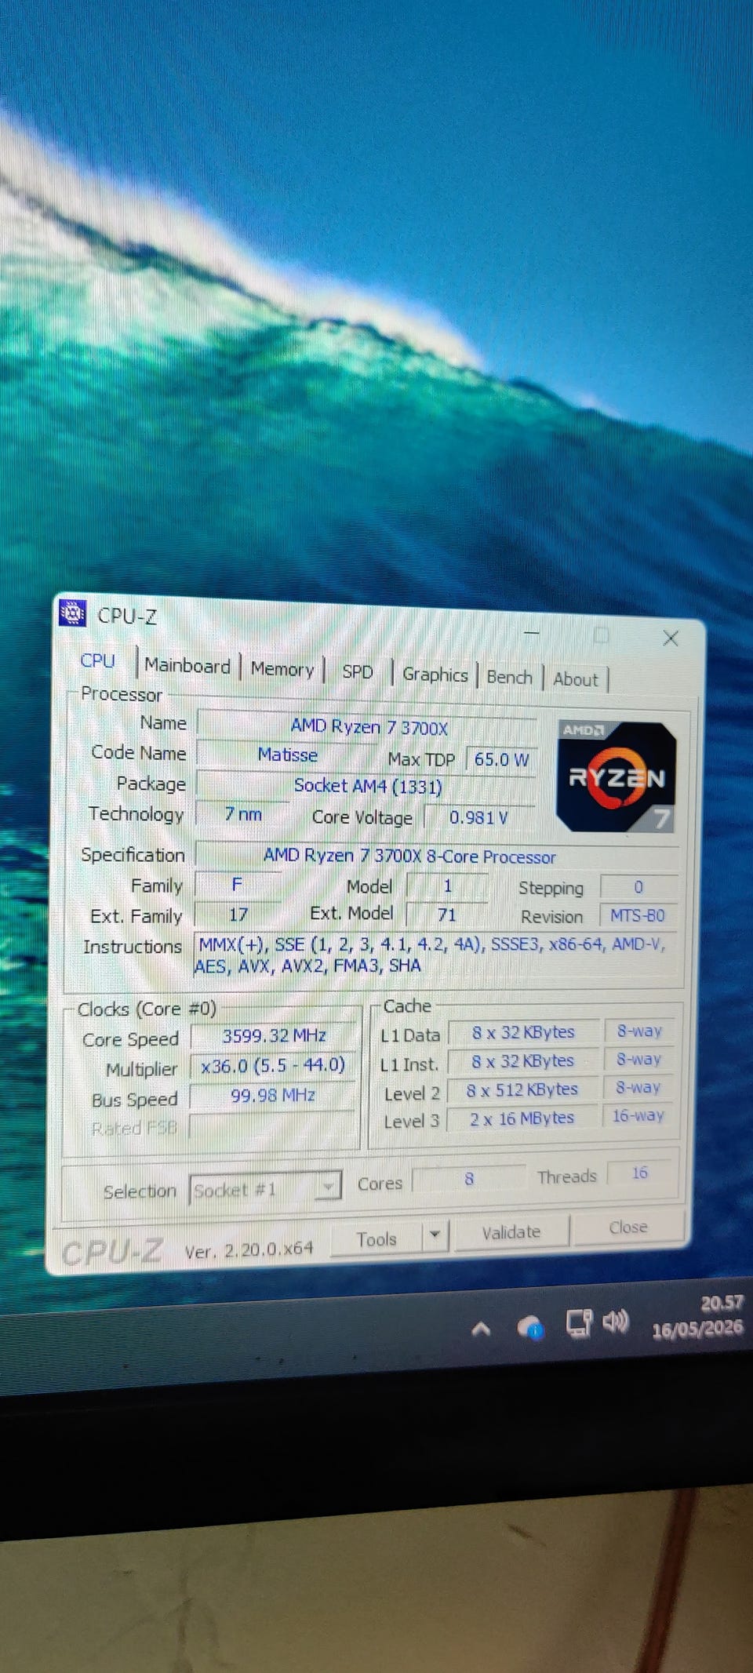
Task: Click the Bus Speed value 99.98 MHz
Action: click(x=272, y=1095)
